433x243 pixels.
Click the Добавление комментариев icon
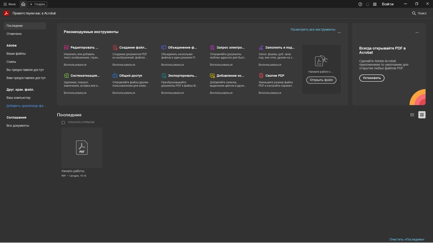point(212,76)
